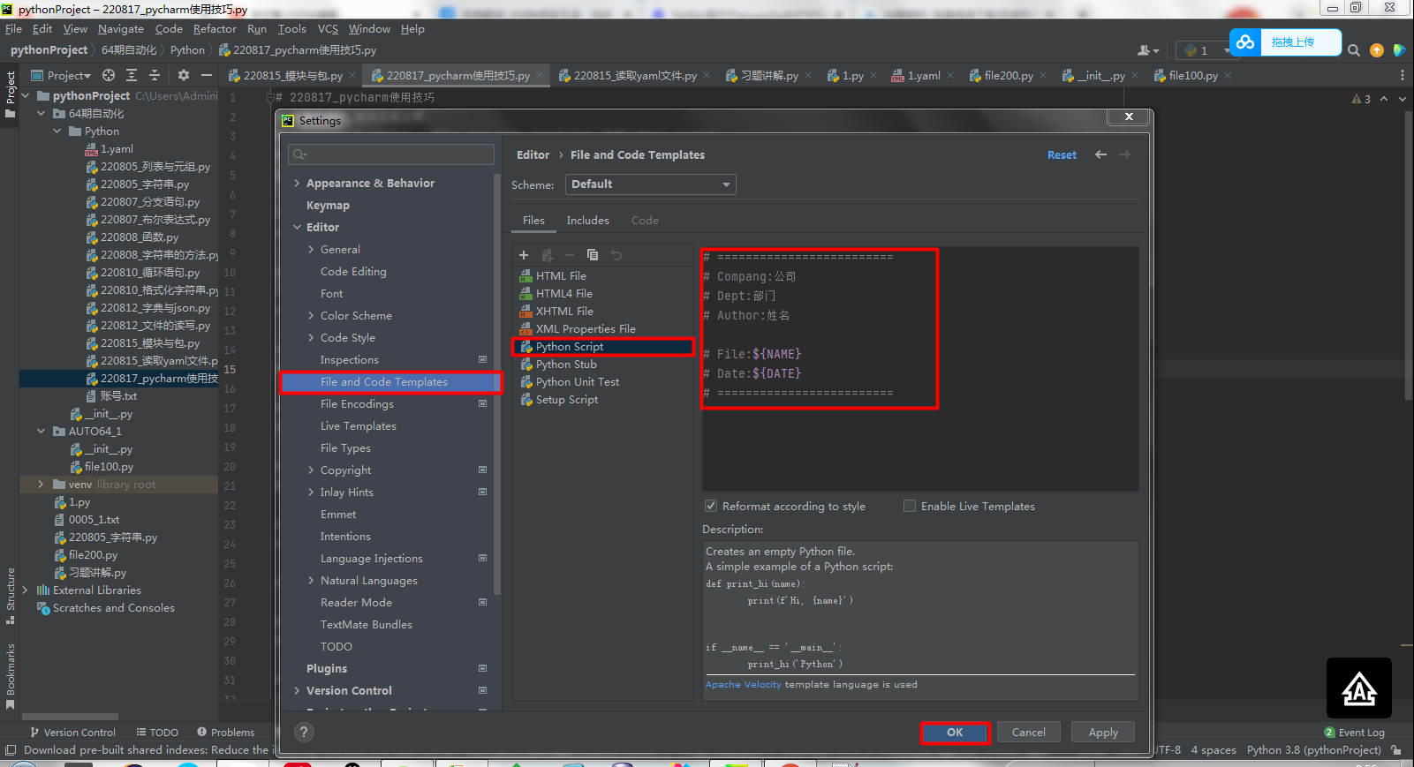The image size is (1414, 767).
Task: Expand the Color Scheme node
Action: (311, 316)
